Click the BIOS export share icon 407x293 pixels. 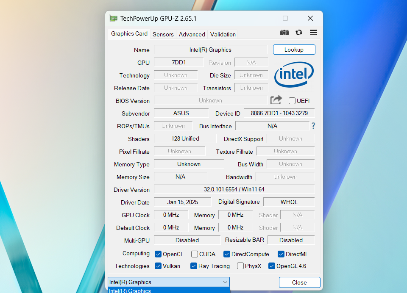(x=276, y=100)
